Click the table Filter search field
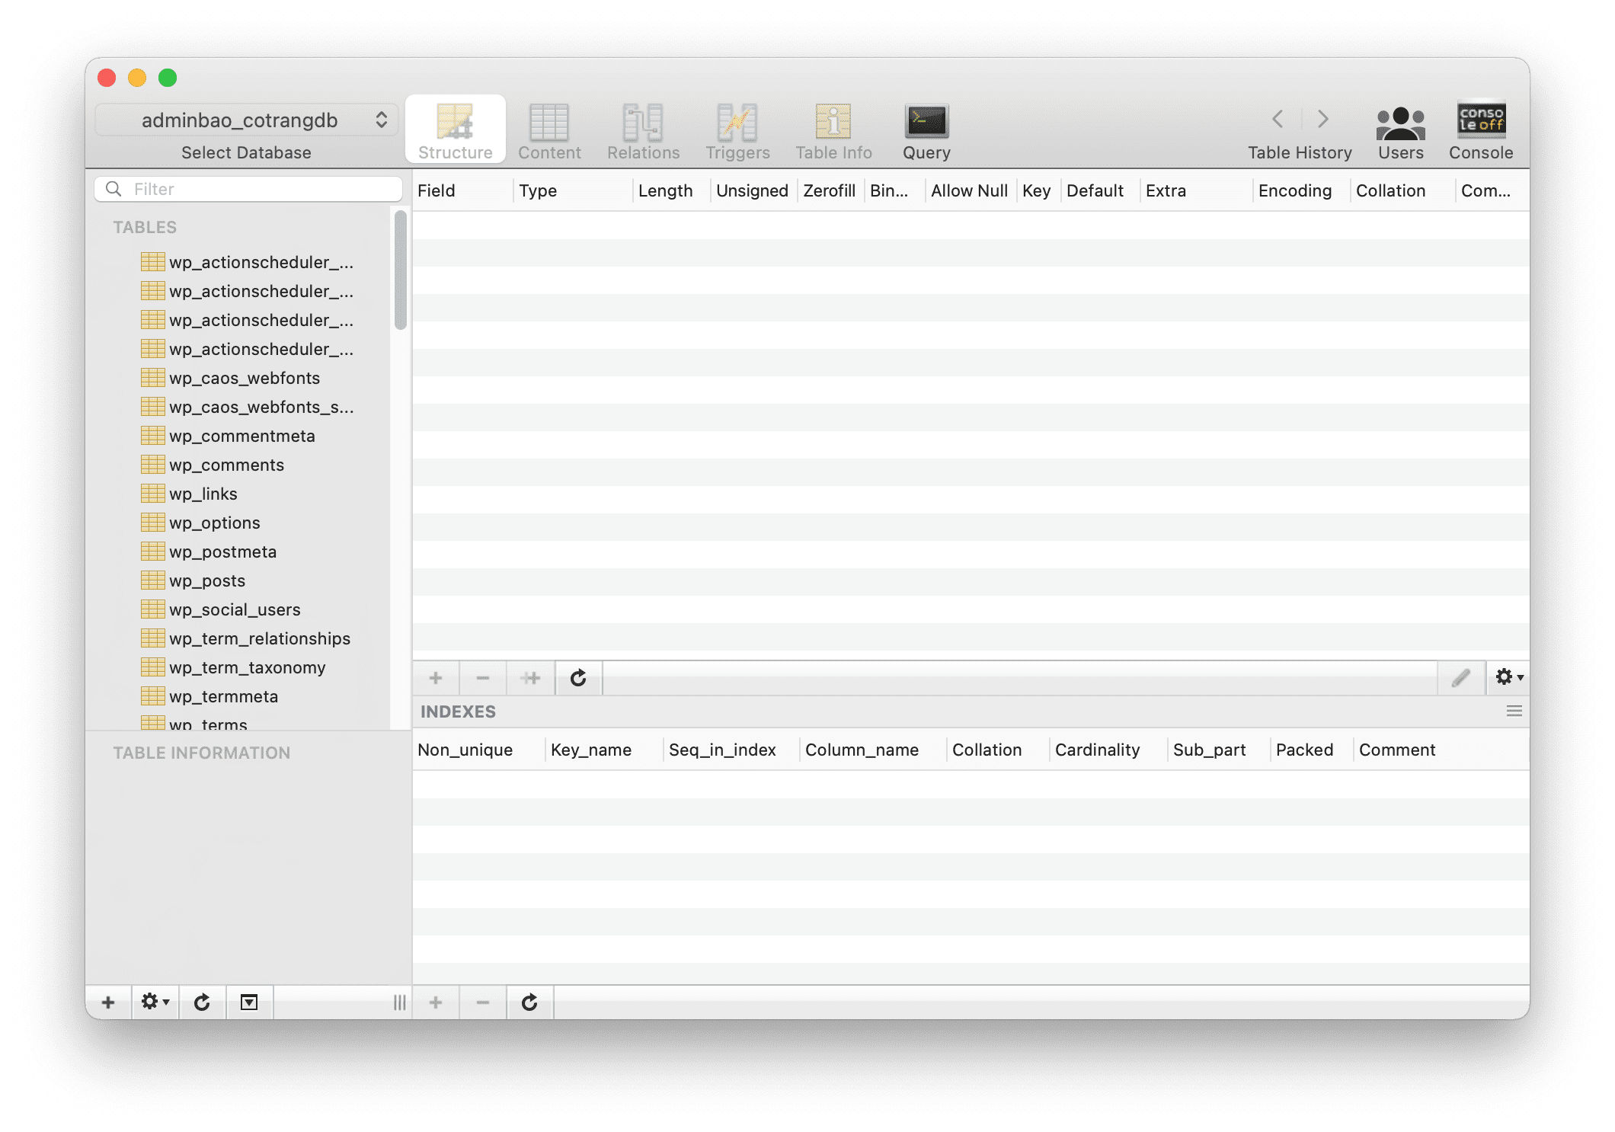Screen dimensions: 1615x1132 click(x=248, y=189)
